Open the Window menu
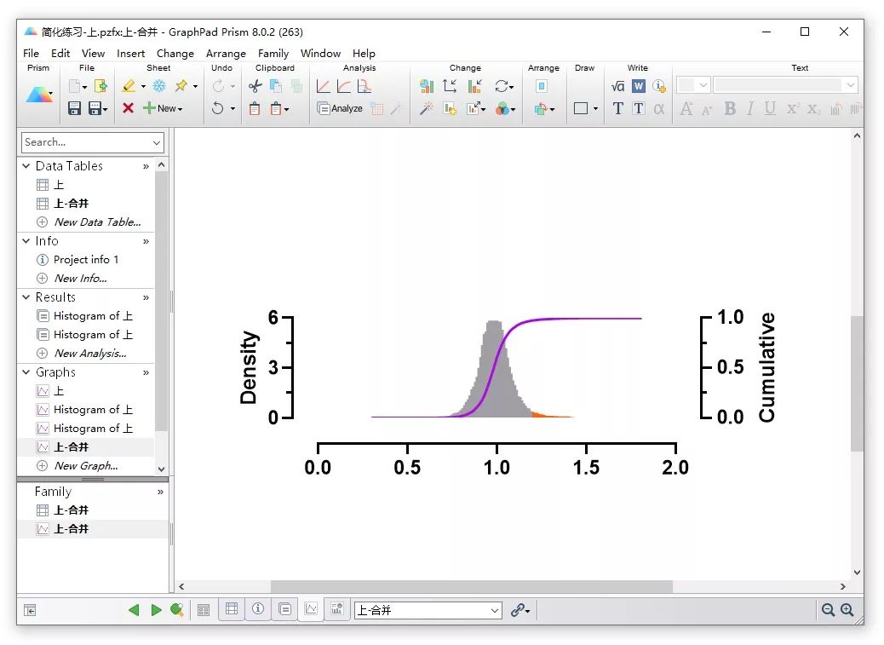Viewport: 884px width, 645px height. [x=320, y=53]
